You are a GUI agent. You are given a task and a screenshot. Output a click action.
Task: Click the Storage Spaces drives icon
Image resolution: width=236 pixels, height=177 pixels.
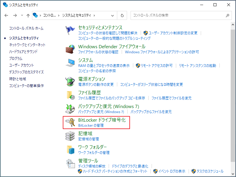(70, 136)
